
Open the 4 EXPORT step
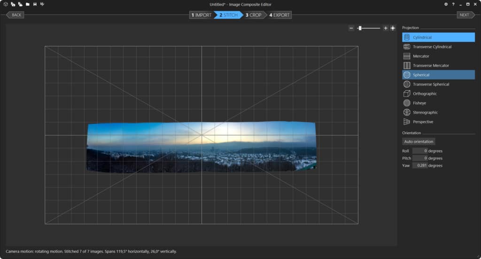pos(280,15)
